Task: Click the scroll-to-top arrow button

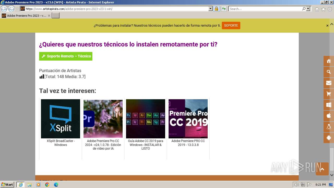Action: (322, 169)
